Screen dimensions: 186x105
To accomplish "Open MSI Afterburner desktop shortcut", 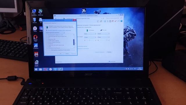I will 40,12.
